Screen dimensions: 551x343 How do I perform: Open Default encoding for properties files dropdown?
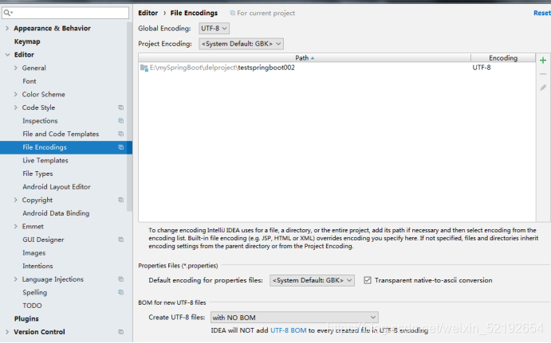[312, 280]
